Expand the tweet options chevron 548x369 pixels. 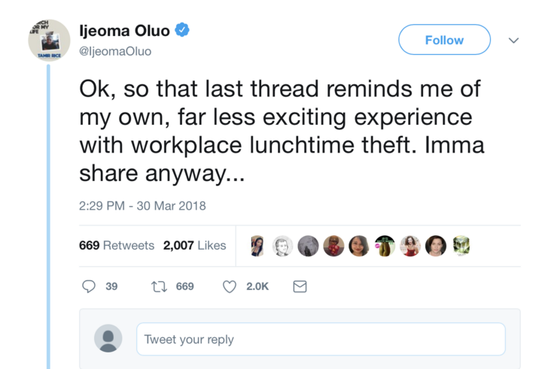(x=513, y=40)
